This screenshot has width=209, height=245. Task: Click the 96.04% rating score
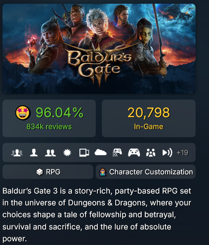pos(60,113)
